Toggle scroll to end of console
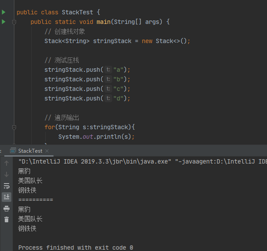267x251 pixels. pos(7,197)
